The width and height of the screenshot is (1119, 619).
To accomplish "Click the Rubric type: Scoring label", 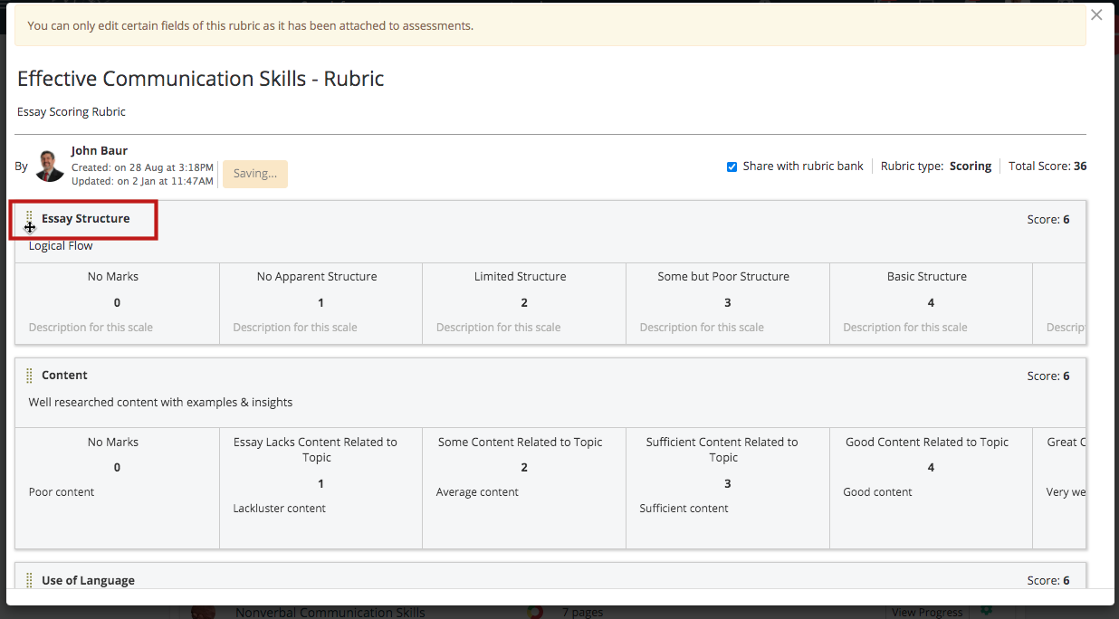I will click(x=936, y=167).
